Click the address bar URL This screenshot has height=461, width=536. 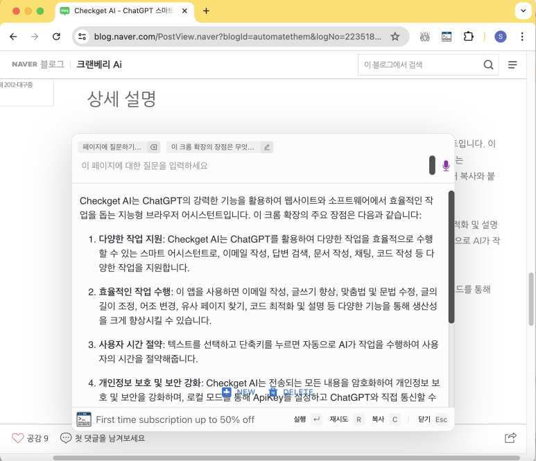238,37
